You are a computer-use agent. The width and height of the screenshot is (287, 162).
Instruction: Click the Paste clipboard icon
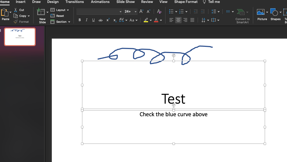5,13
